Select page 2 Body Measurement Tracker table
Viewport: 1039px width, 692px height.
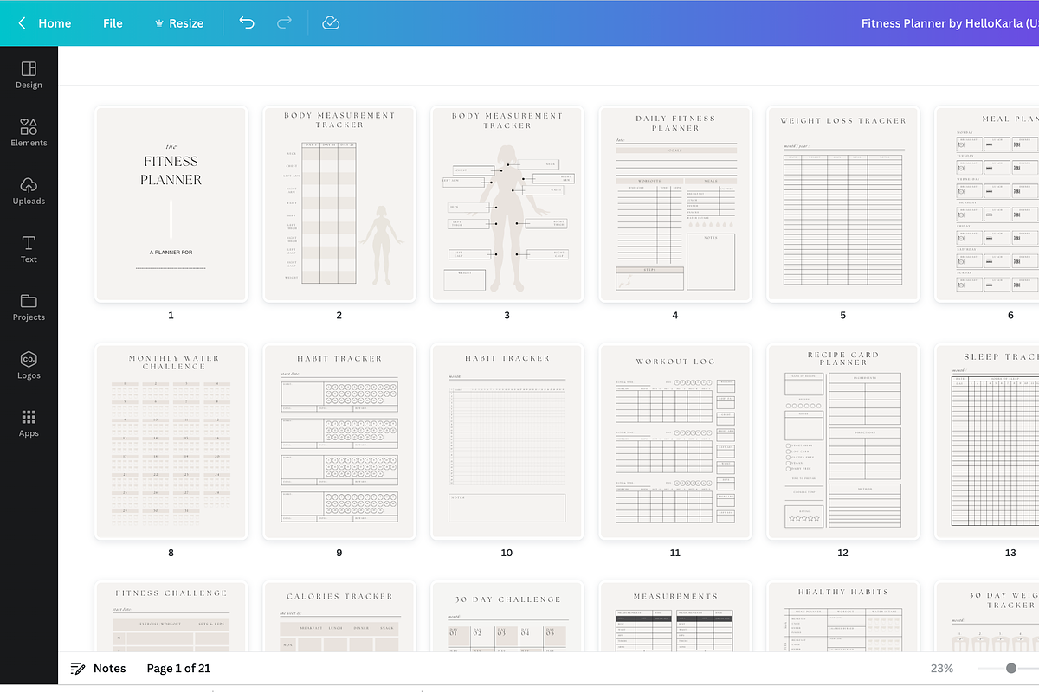point(339,204)
